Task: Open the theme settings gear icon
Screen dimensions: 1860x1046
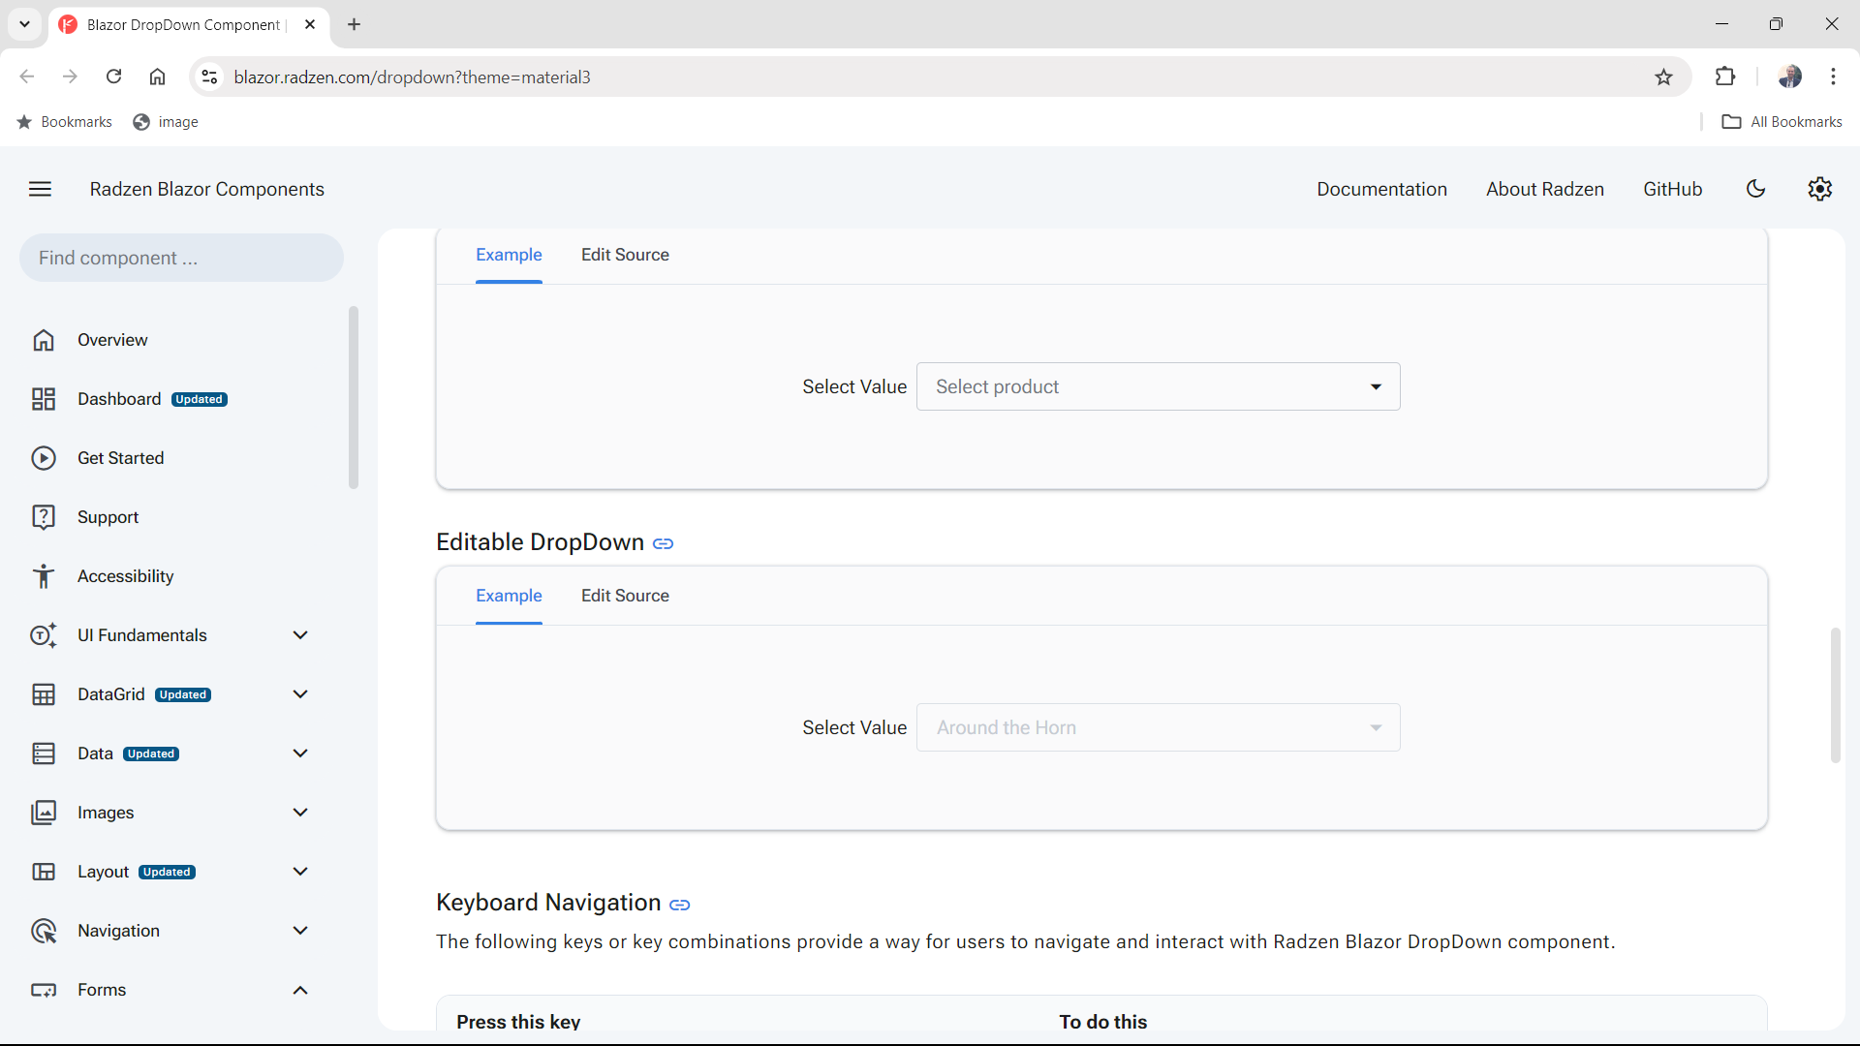Action: click(x=1819, y=189)
